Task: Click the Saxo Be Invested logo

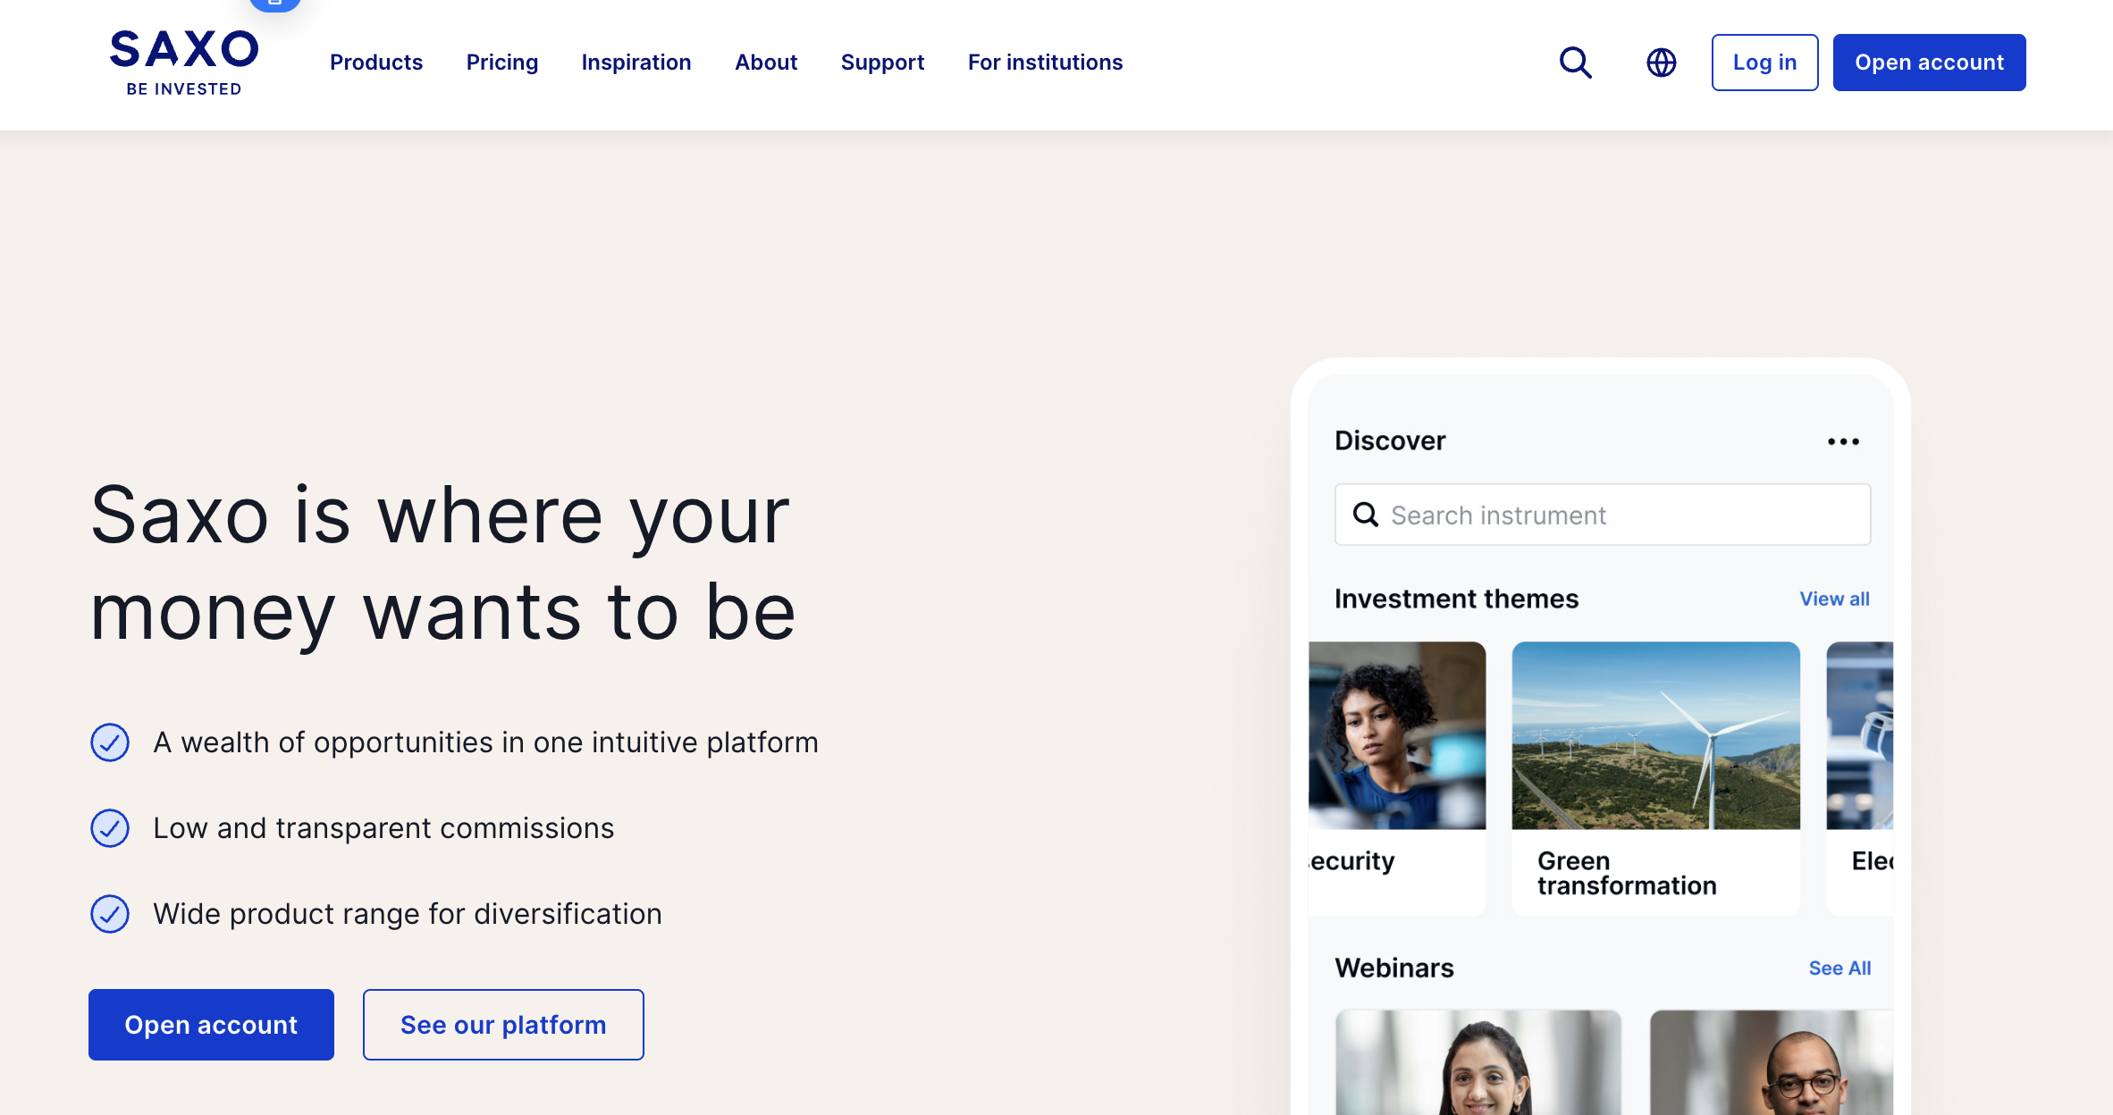Action: click(x=184, y=63)
